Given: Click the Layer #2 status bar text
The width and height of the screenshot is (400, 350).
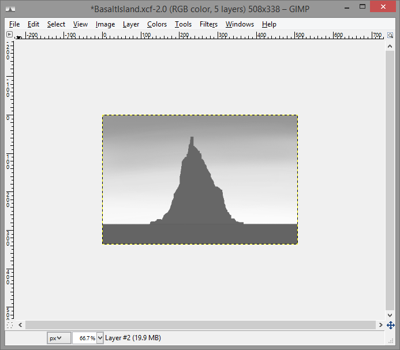Looking at the screenshot, I should click(133, 338).
